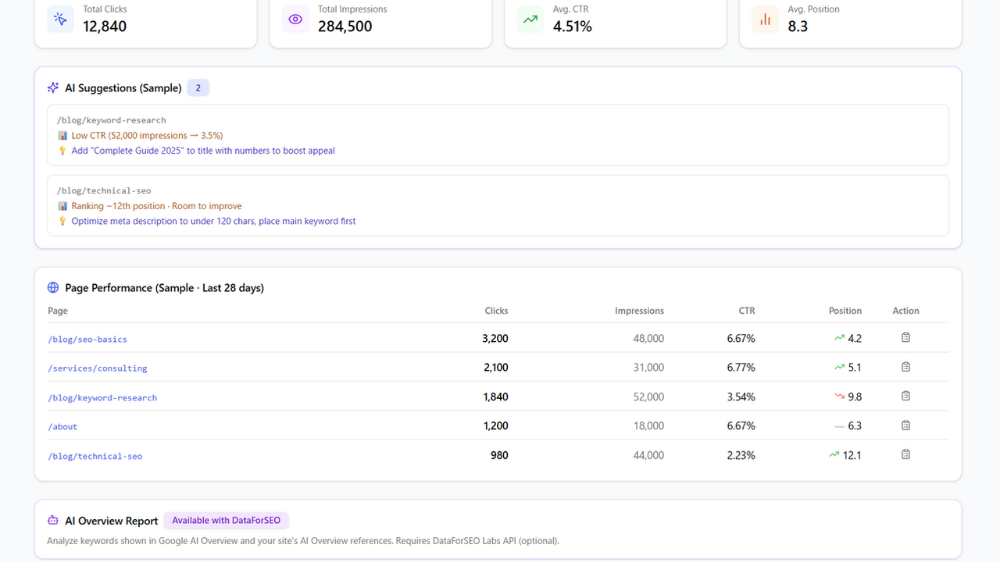Screen dimensions: 1000x562
Task: Click the Page column header
Action: [x=58, y=311]
